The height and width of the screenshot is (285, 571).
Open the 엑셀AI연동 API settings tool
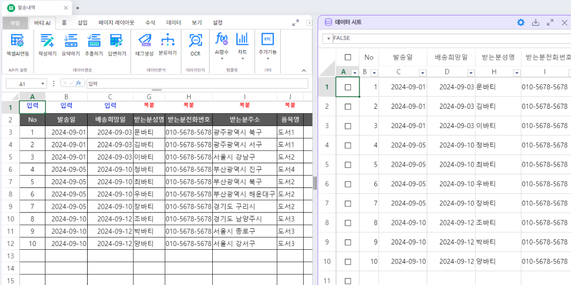click(18, 45)
